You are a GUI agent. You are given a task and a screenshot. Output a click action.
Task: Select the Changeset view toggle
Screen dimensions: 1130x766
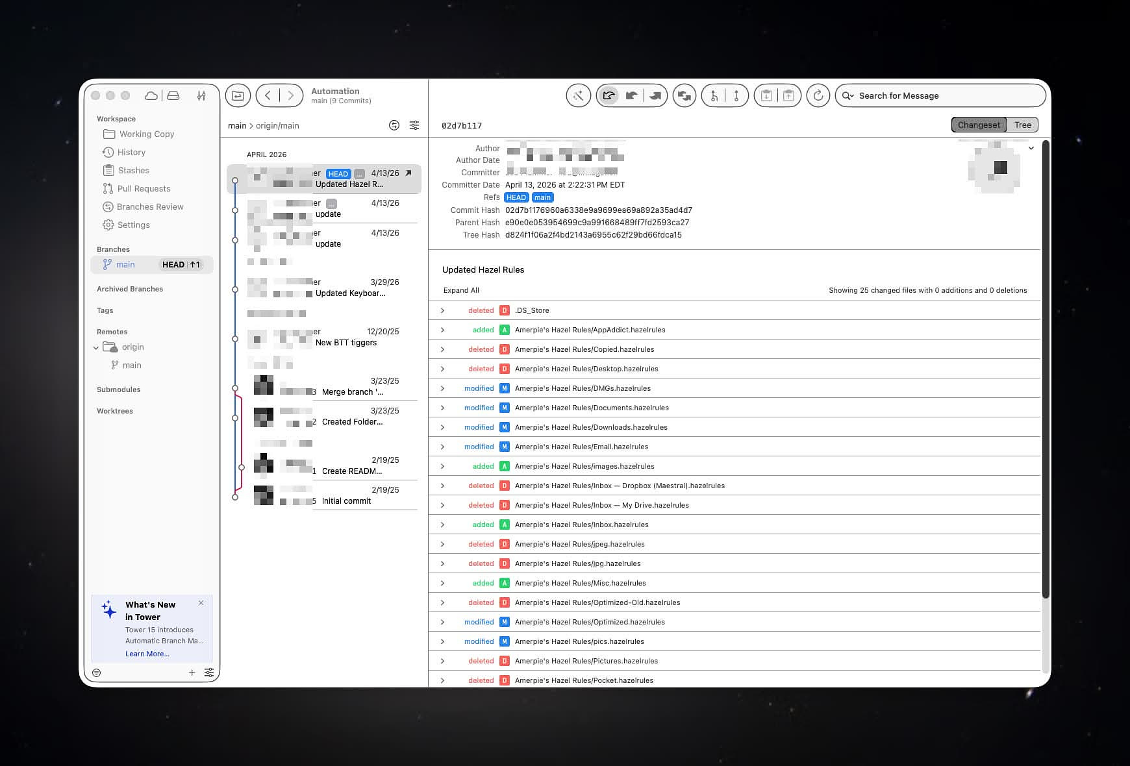(x=979, y=125)
